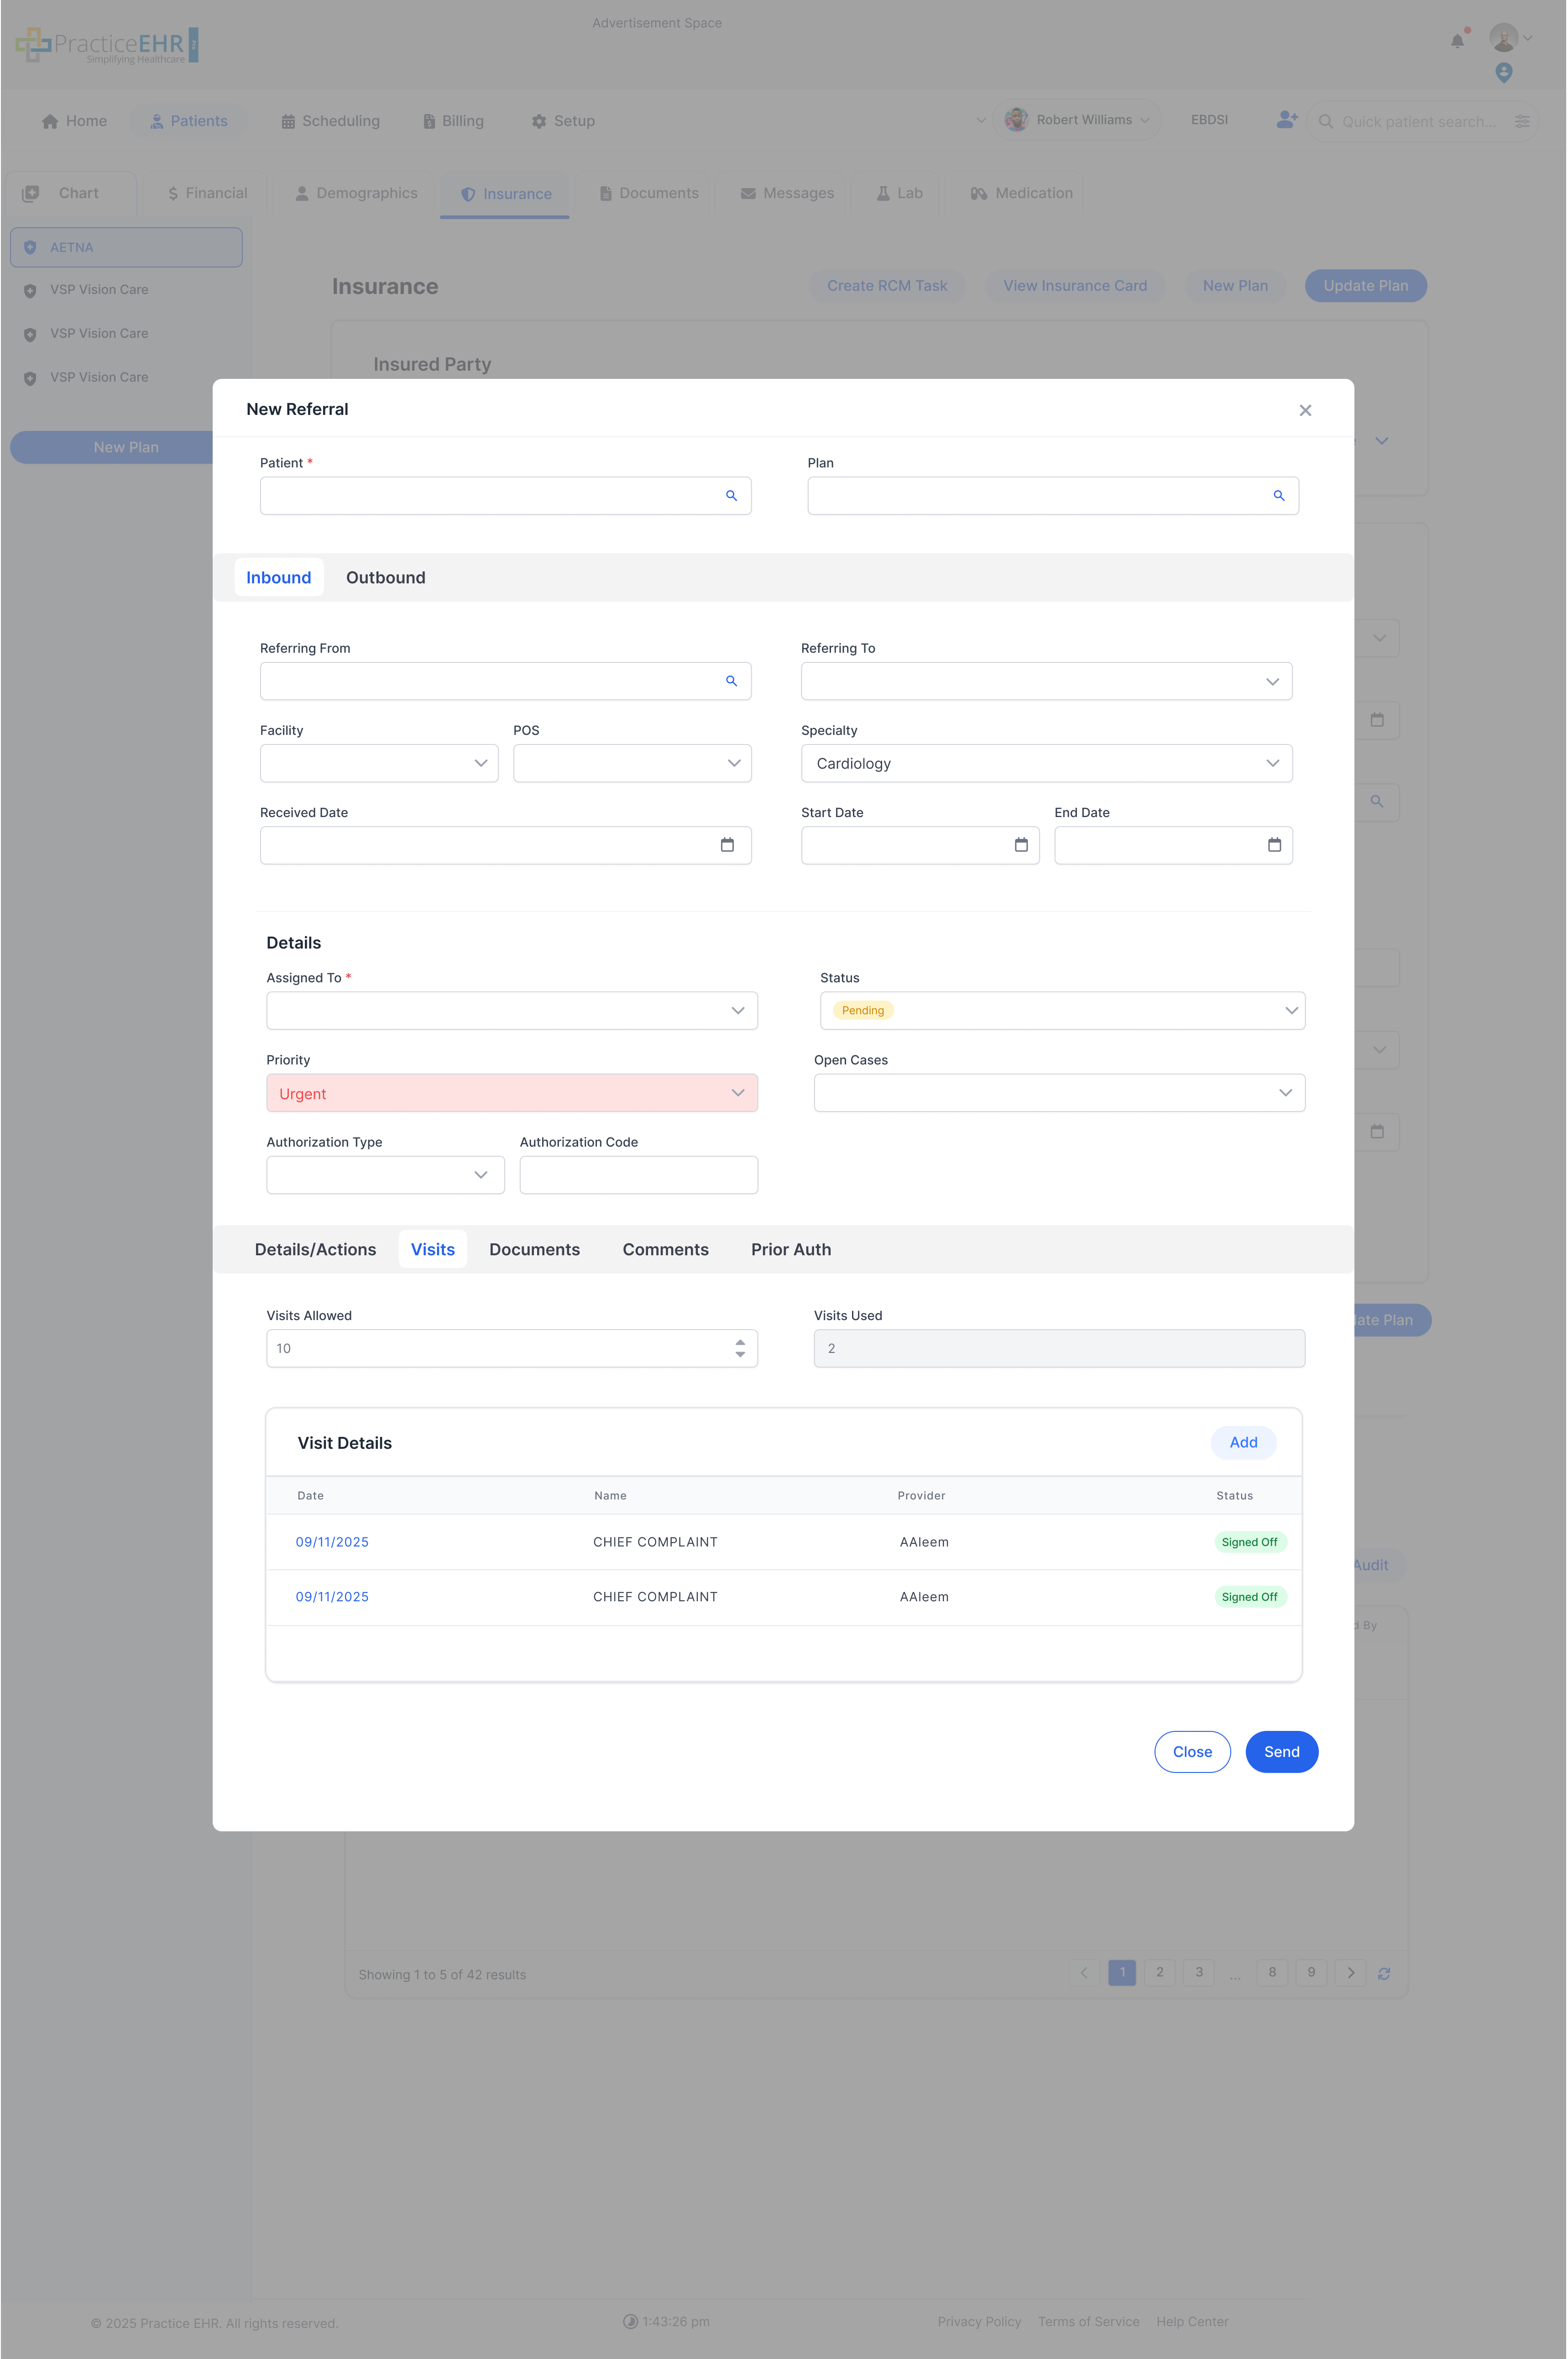
Task: Switch to the Prior Auth tab
Action: pos(791,1249)
